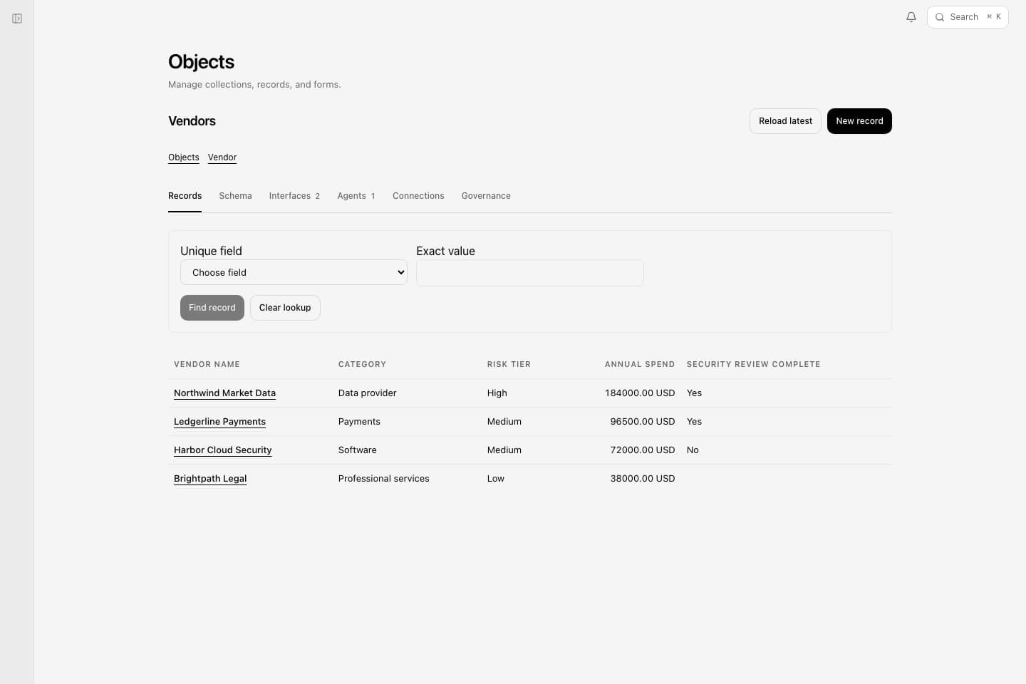Switch to the Schema tab
The image size is (1026, 684).
click(x=236, y=196)
